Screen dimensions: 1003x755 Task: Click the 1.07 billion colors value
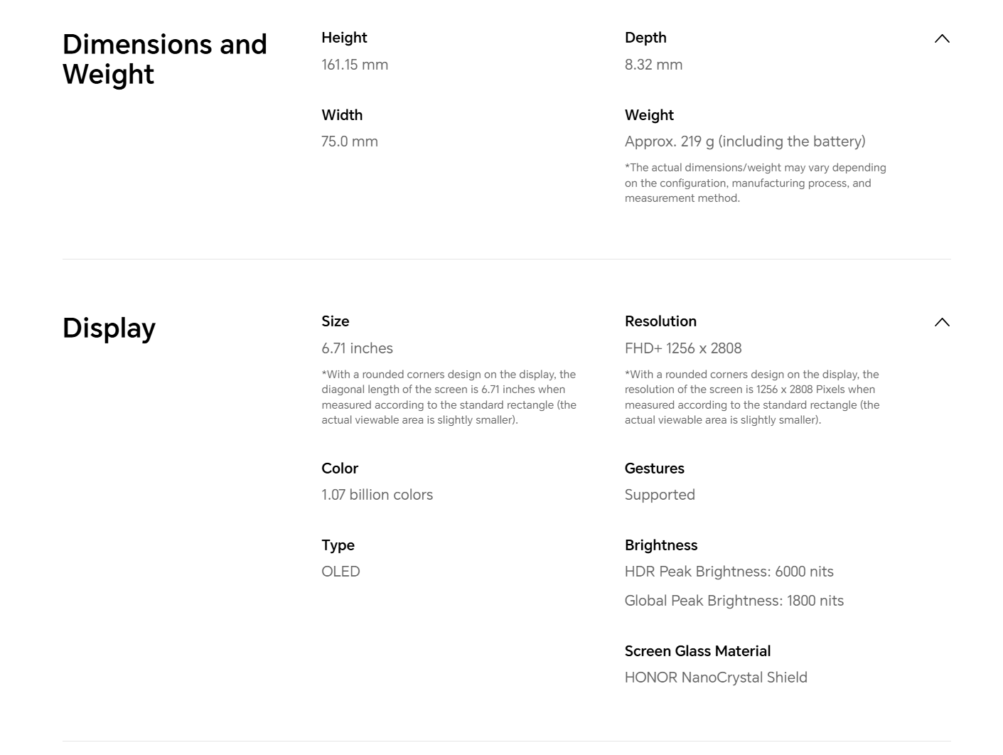click(x=377, y=495)
